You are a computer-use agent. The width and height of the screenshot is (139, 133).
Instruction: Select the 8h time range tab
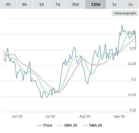pos(25,4)
